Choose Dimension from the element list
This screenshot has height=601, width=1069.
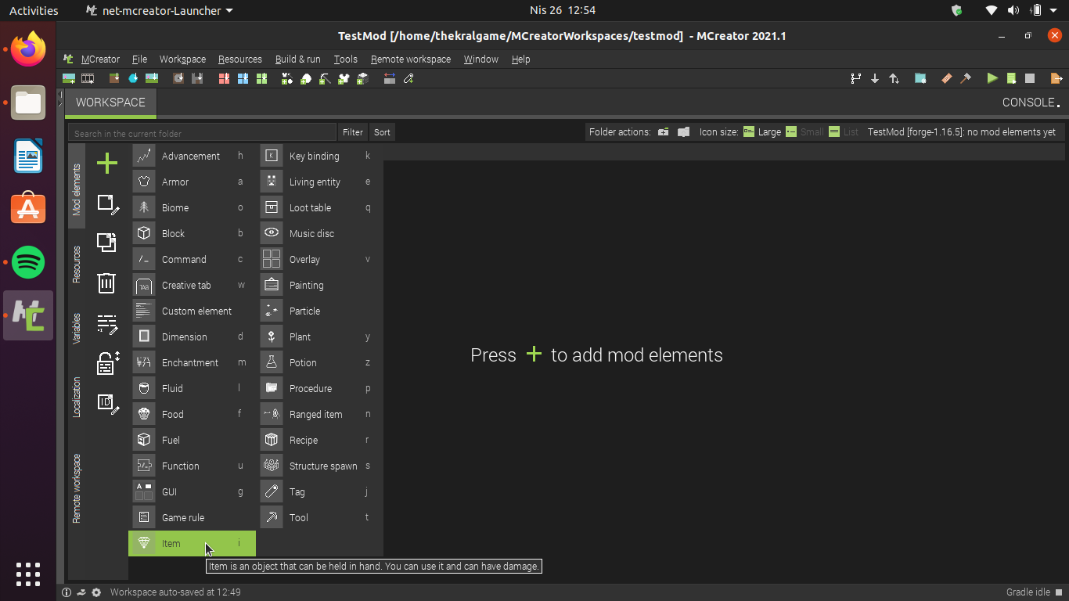pyautogui.click(x=192, y=336)
